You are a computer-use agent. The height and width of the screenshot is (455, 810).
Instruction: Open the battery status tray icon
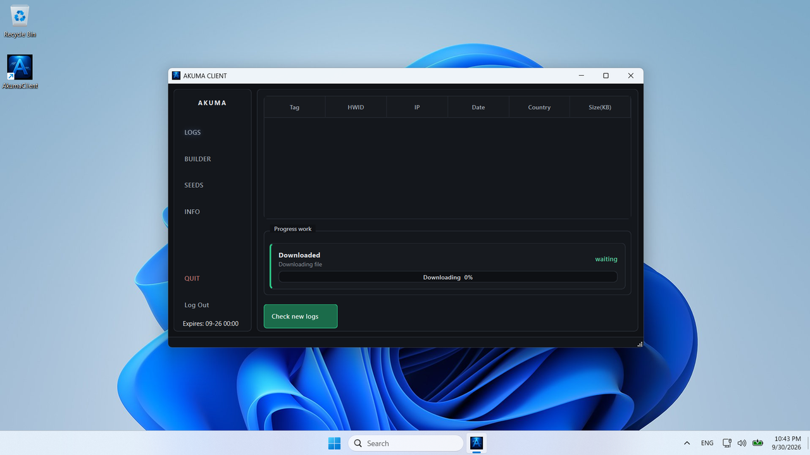click(x=757, y=443)
